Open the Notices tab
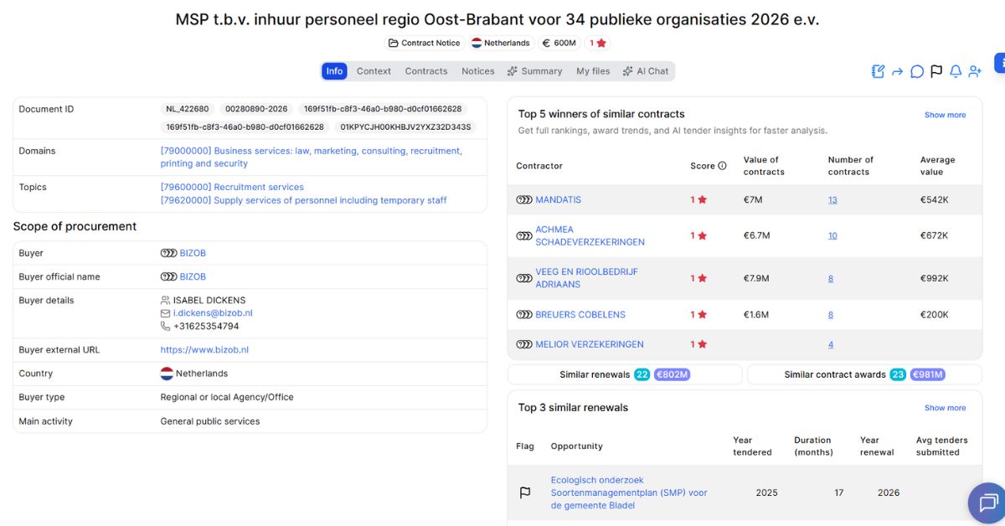Screen dimensions: 1005x526 click(x=478, y=71)
